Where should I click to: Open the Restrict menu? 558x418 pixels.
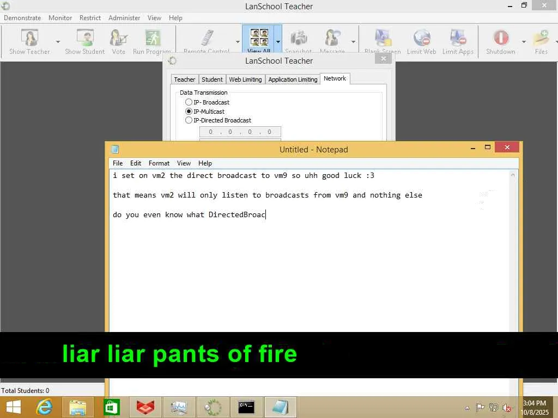click(x=90, y=18)
